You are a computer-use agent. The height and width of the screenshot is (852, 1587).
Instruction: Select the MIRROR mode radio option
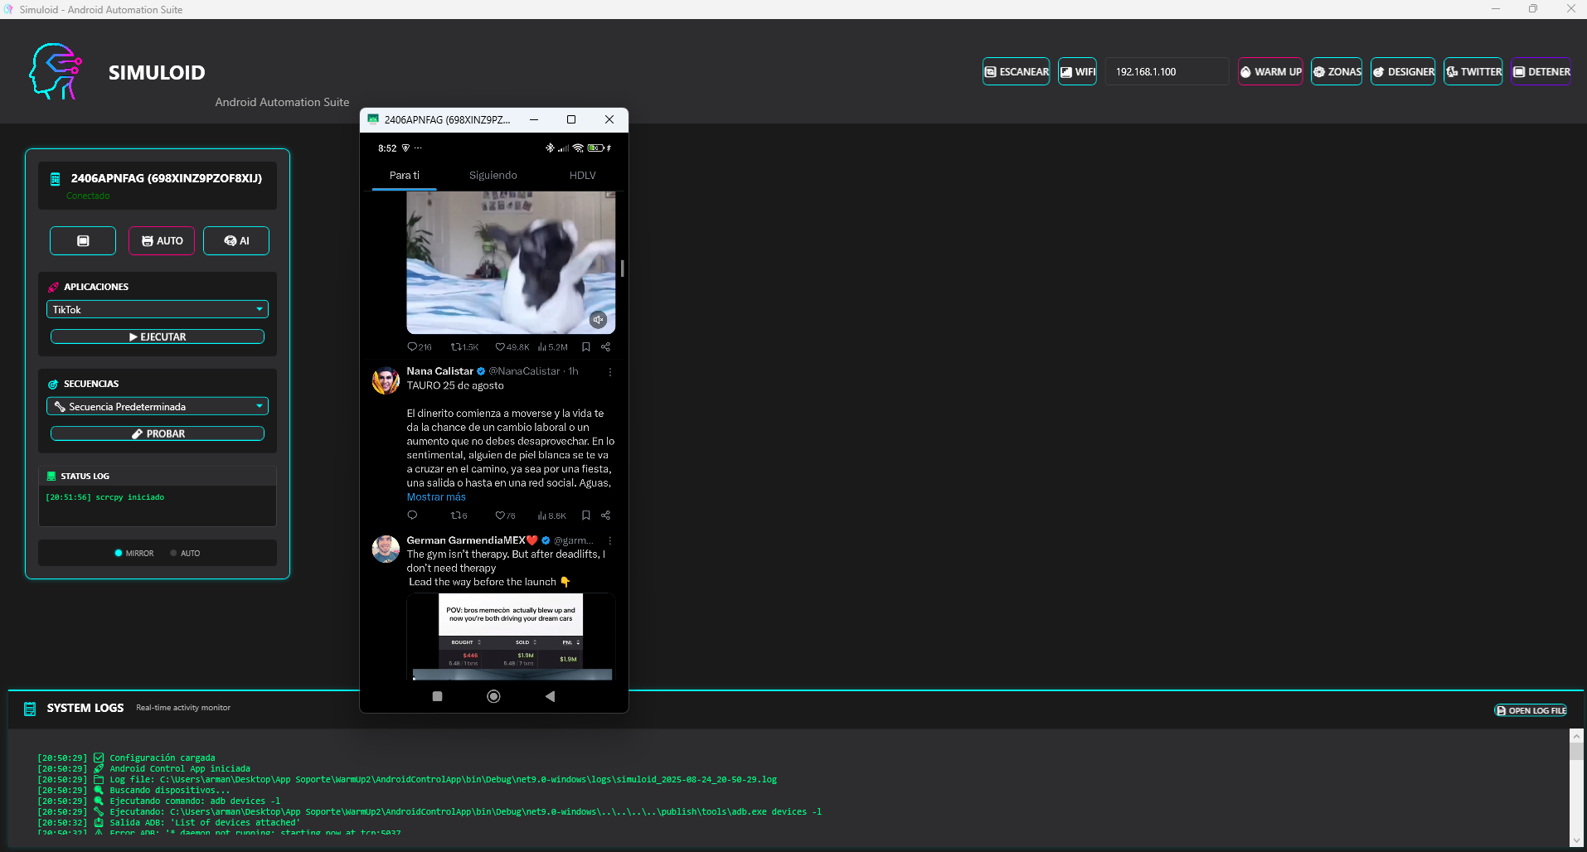[119, 553]
